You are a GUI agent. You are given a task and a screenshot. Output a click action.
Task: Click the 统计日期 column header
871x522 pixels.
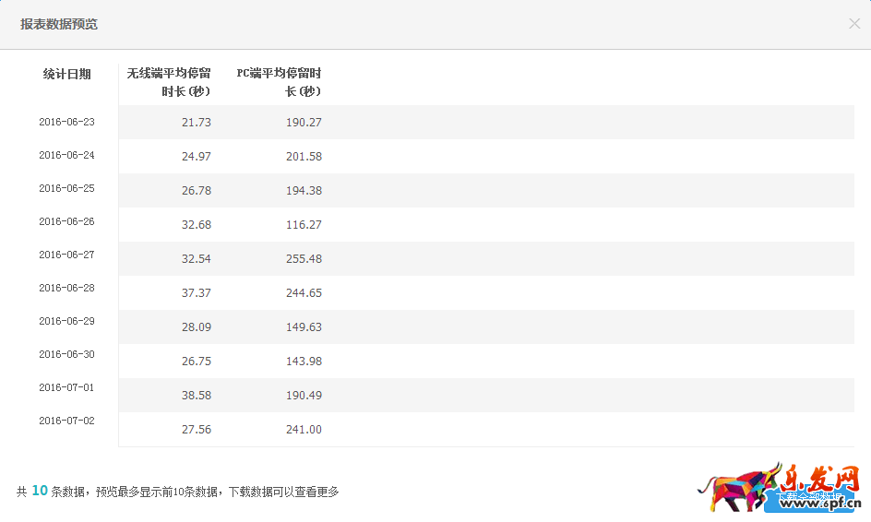67,75
